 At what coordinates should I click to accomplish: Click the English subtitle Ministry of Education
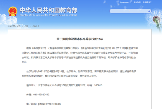pyautogui.click(x=49, y=15)
